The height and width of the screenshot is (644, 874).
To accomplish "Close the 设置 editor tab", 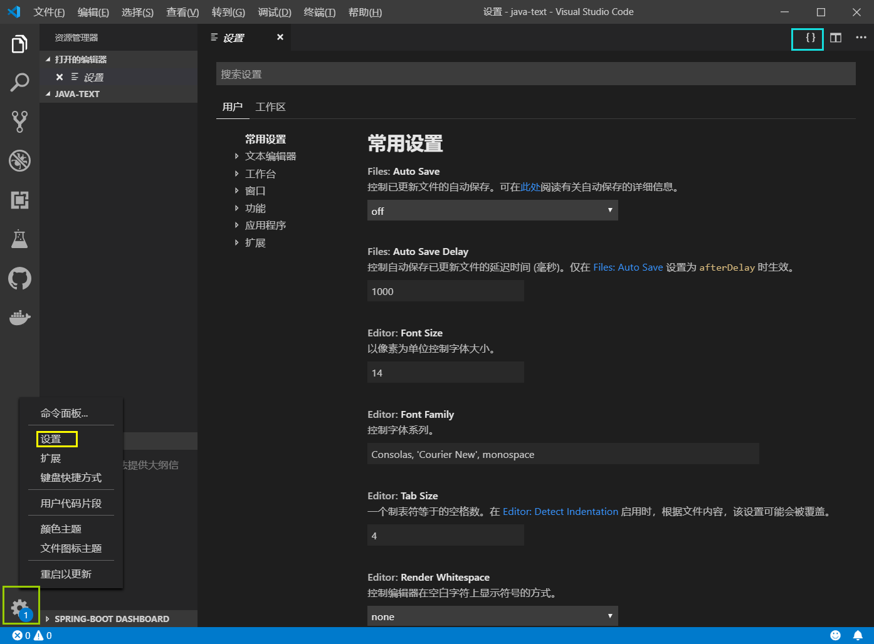I will [280, 37].
